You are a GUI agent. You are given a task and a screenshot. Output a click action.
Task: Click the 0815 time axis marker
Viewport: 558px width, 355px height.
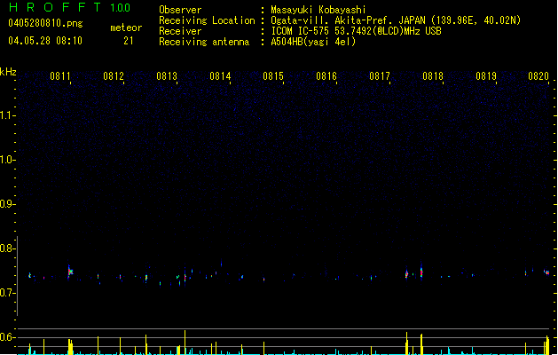pos(273,76)
